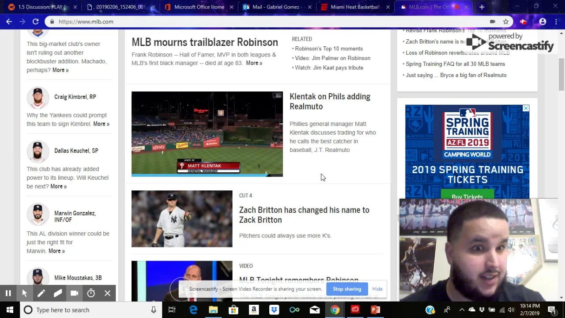Open the Screencastify extension icon

point(523,22)
